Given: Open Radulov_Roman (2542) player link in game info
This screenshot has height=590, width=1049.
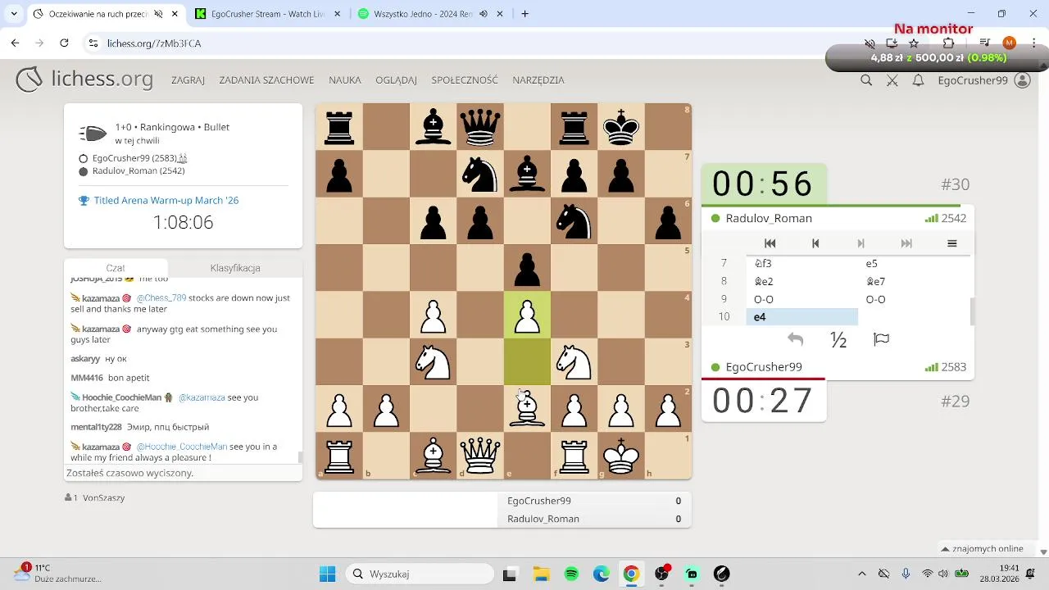Looking at the screenshot, I should pyautogui.click(x=139, y=171).
